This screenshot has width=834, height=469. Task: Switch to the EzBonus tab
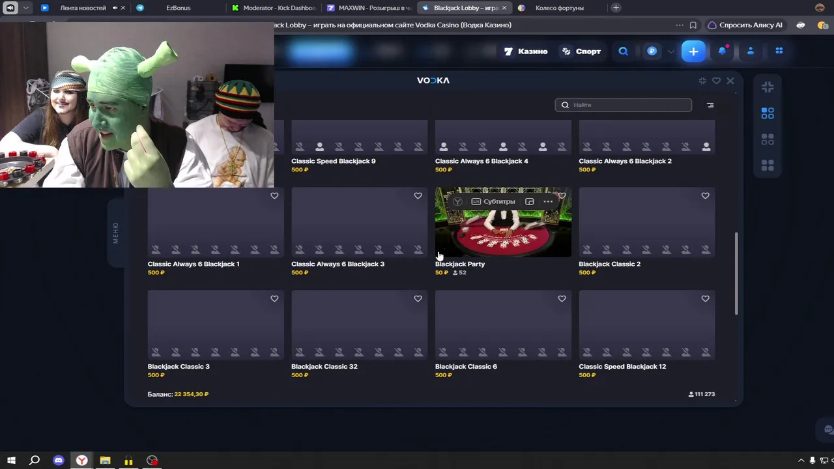(178, 8)
